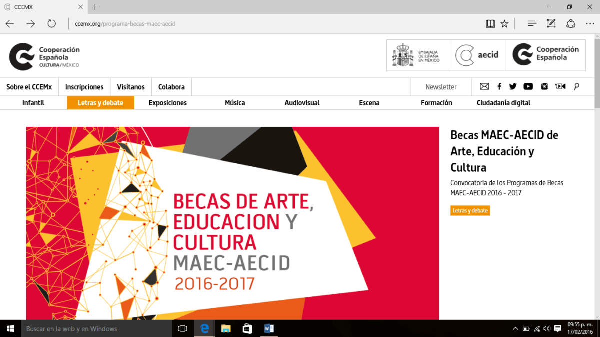Click the Becas de Arte banner image
Viewport: 600px width, 337px height.
232,223
